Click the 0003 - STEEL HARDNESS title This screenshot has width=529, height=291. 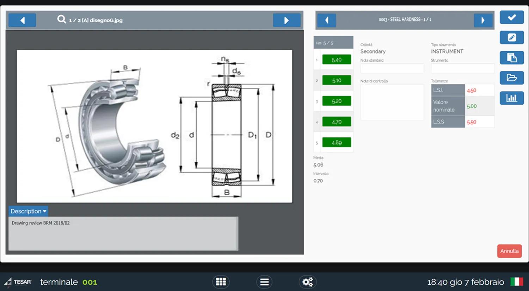(405, 20)
